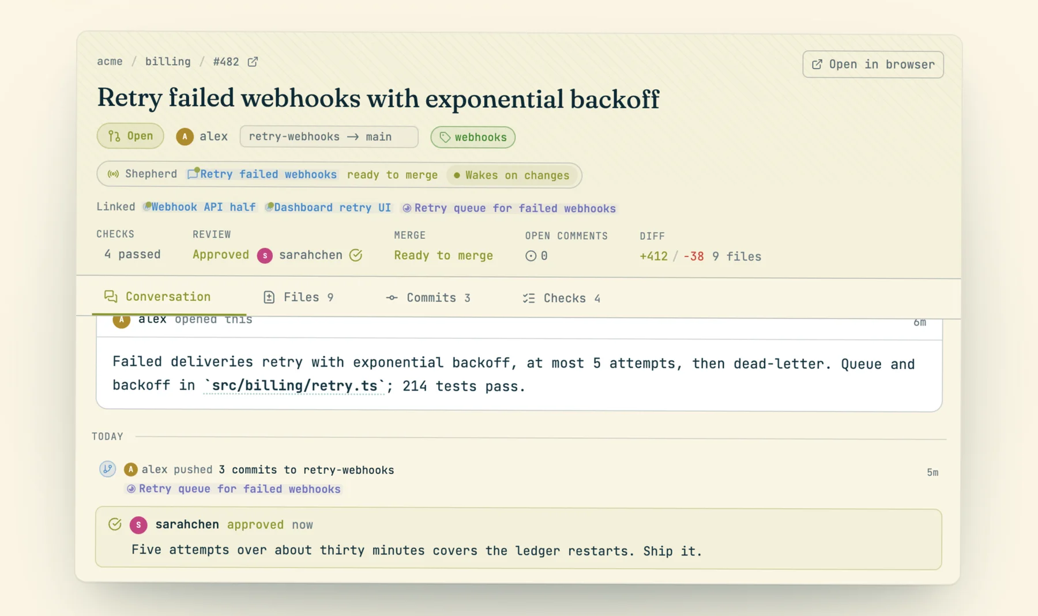Screen dimensions: 1038x616
Task: Click the Ready to merge status
Action: click(x=443, y=255)
